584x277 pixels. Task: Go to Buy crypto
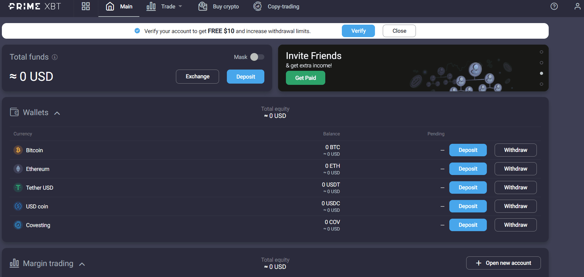click(x=218, y=7)
